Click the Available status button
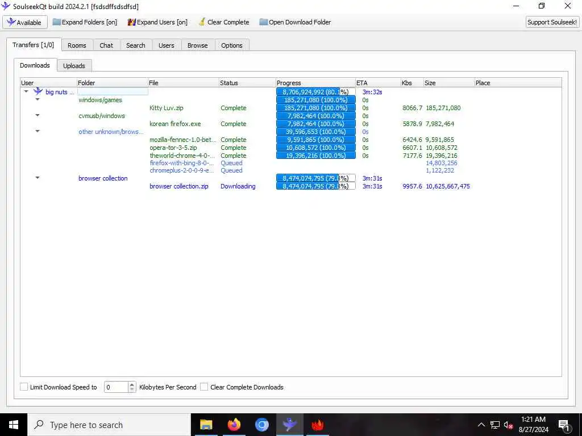Image resolution: width=582 pixels, height=436 pixels. [x=25, y=22]
